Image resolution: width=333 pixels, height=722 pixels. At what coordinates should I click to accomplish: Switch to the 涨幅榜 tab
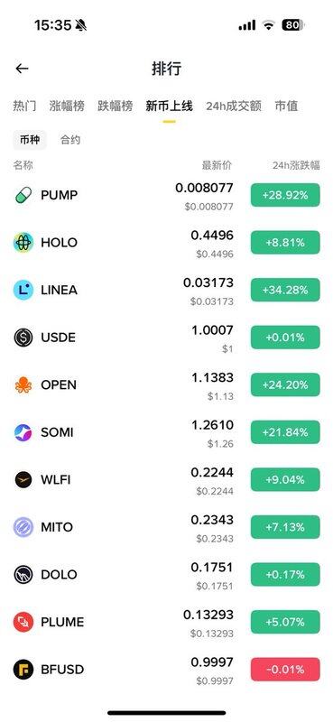click(x=67, y=106)
